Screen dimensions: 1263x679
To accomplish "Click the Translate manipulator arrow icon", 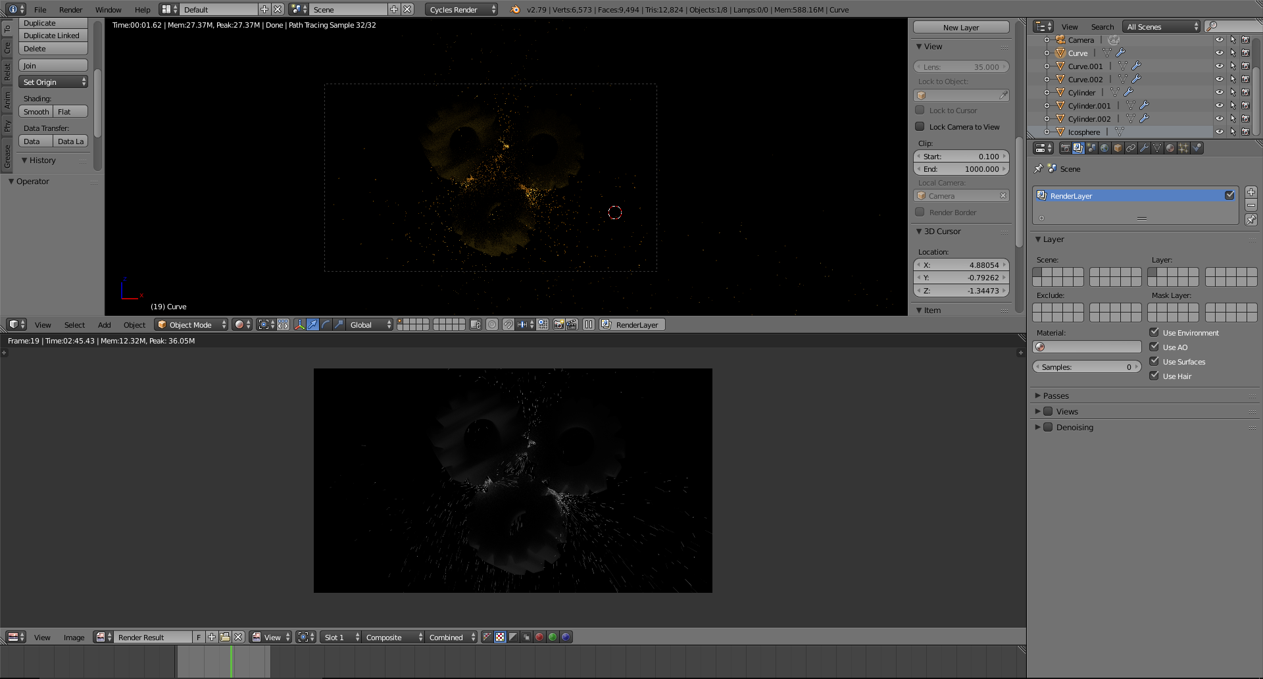I will tap(312, 324).
